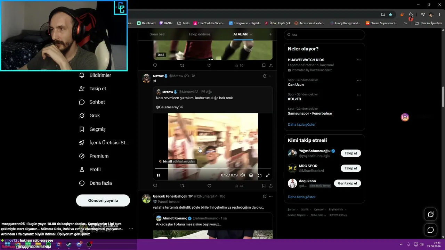Share the post with 0:43 video

click(x=271, y=65)
